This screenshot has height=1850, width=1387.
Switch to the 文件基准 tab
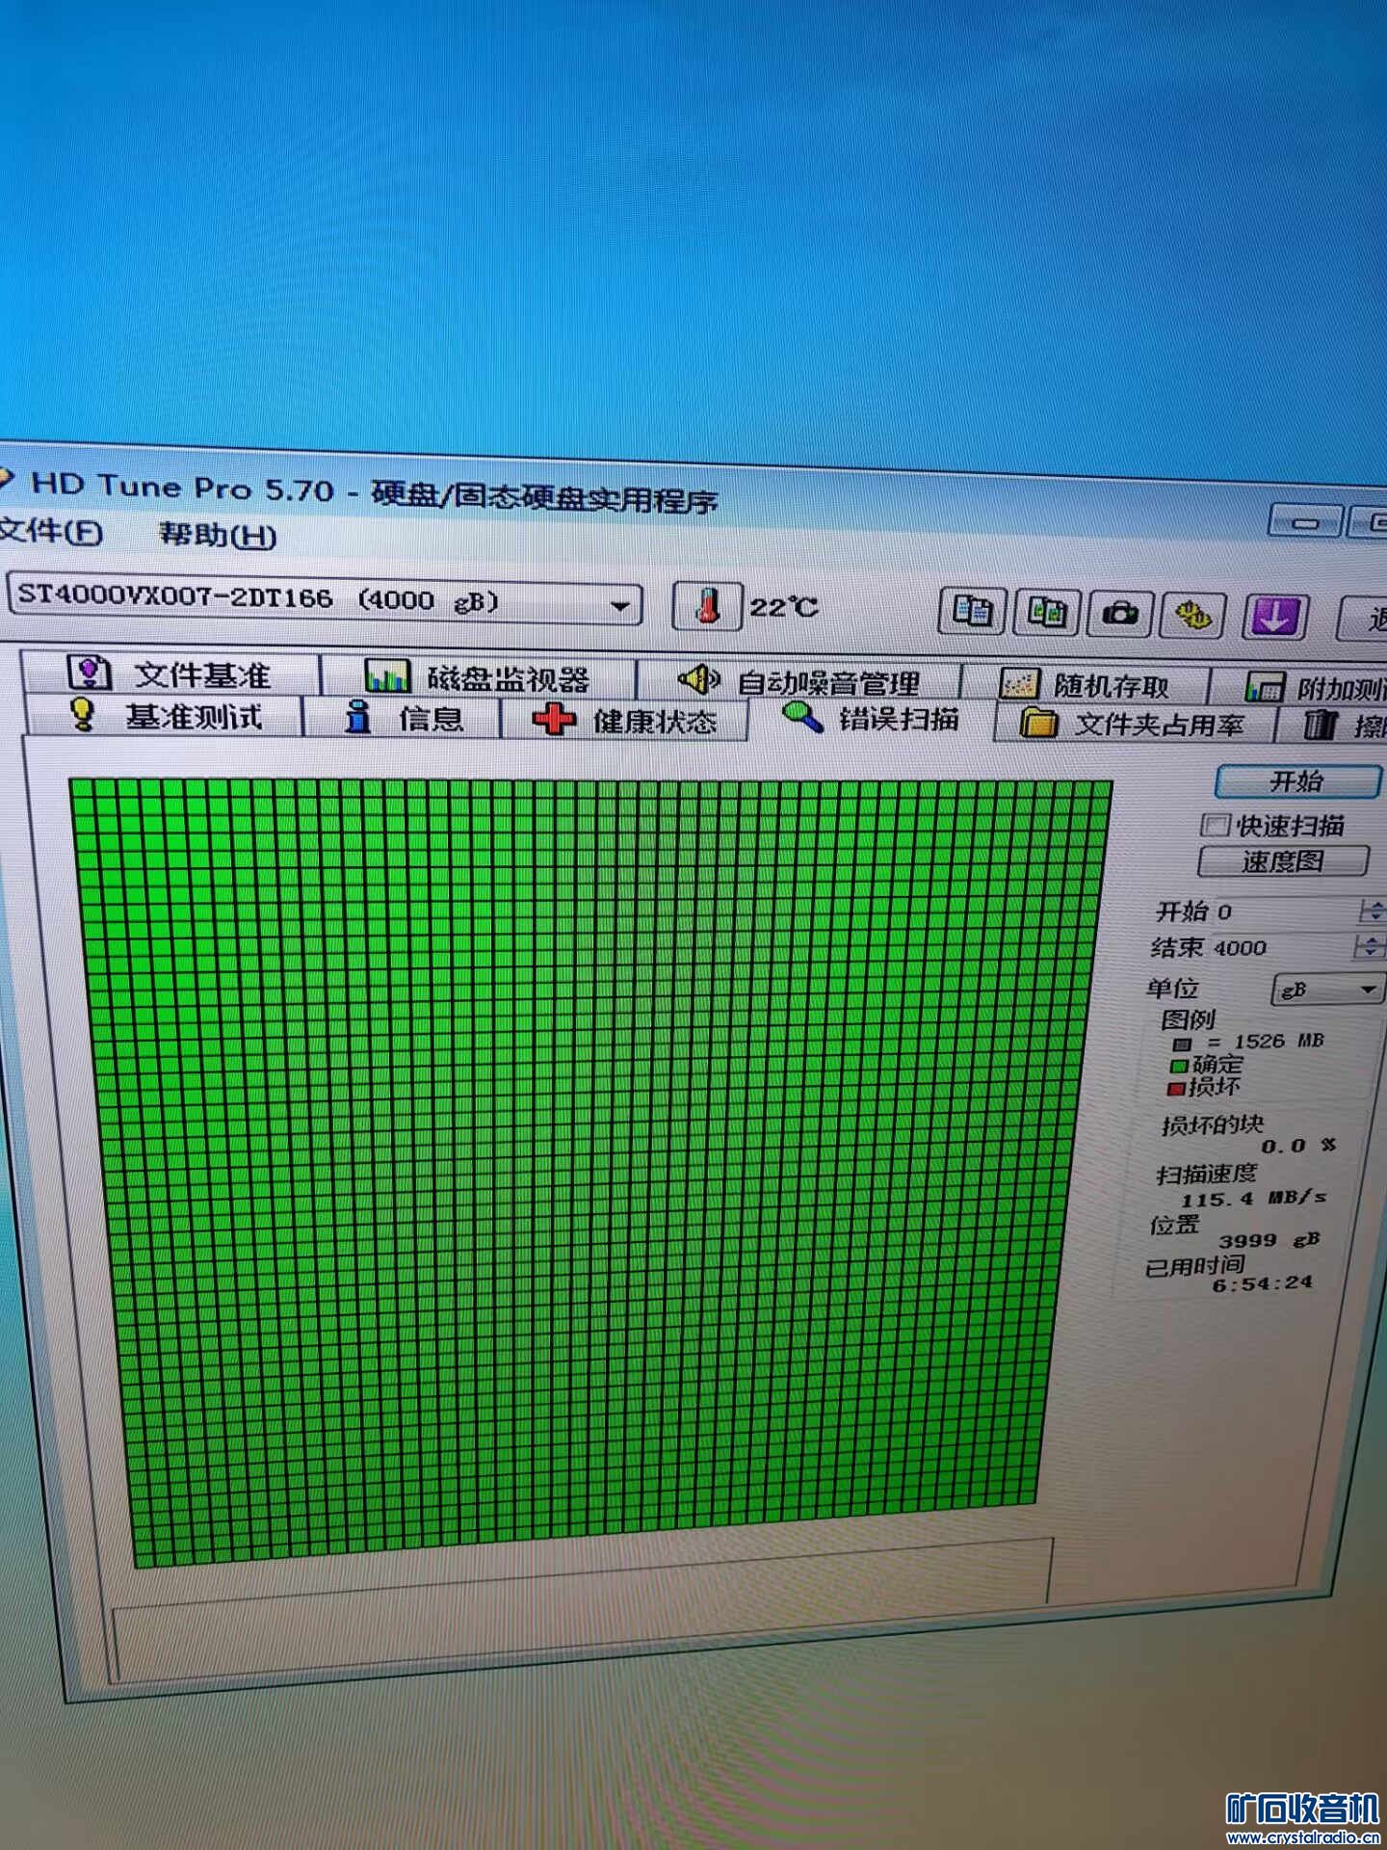tap(171, 674)
